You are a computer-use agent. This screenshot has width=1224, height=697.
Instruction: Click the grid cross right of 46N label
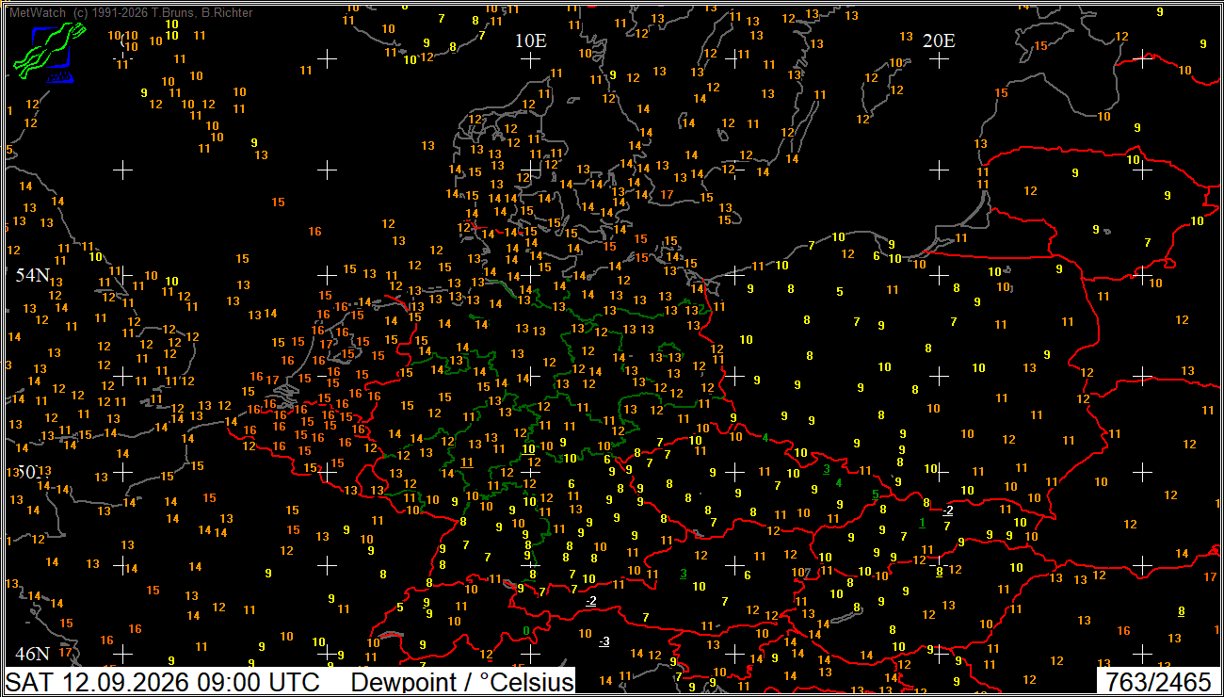[122, 653]
